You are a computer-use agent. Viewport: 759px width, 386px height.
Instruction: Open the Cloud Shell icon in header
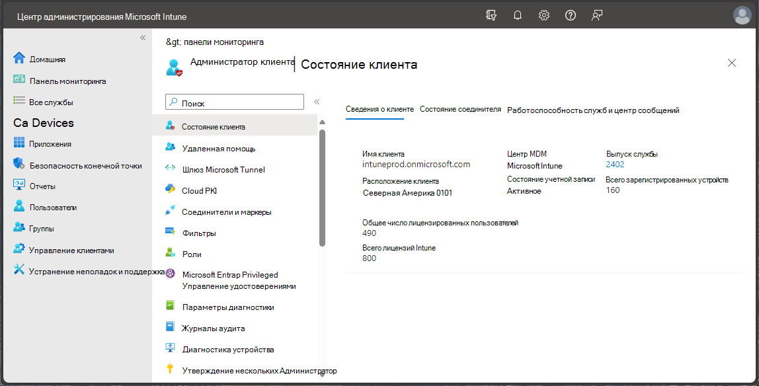491,15
